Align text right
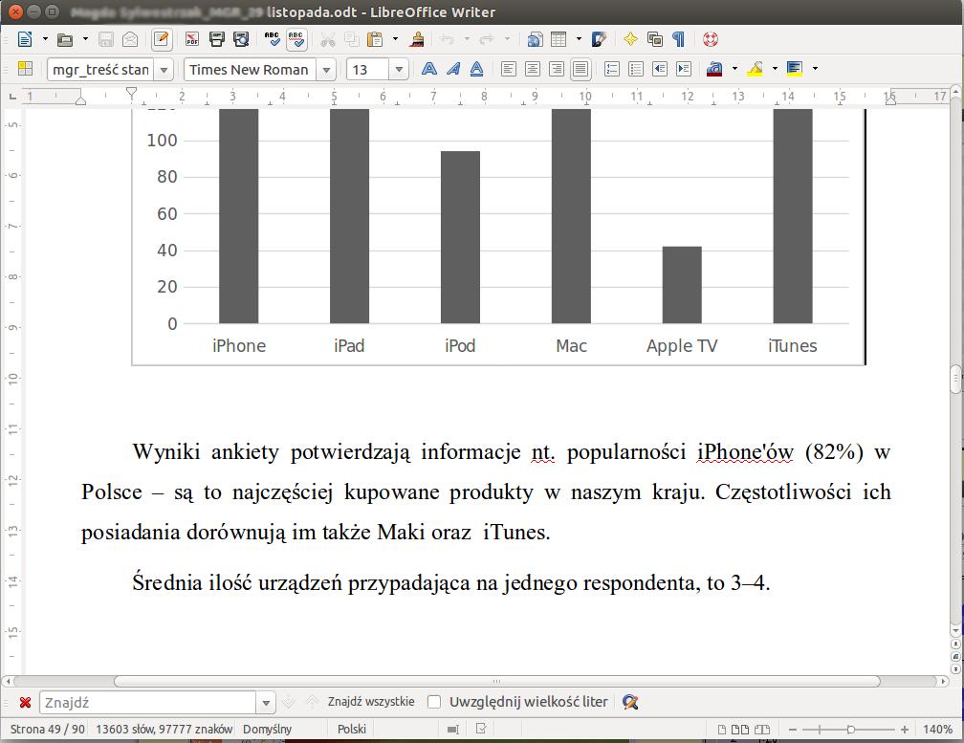Viewport: 964px width, 743px height. tap(556, 69)
